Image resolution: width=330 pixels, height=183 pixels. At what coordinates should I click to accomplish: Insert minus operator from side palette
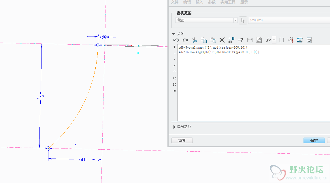(174, 53)
